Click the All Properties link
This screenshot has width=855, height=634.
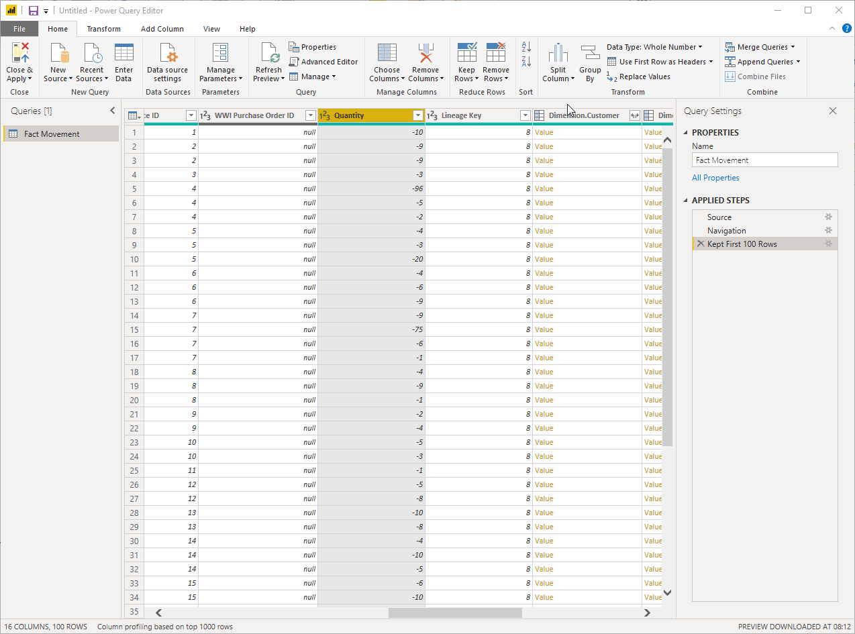(715, 178)
